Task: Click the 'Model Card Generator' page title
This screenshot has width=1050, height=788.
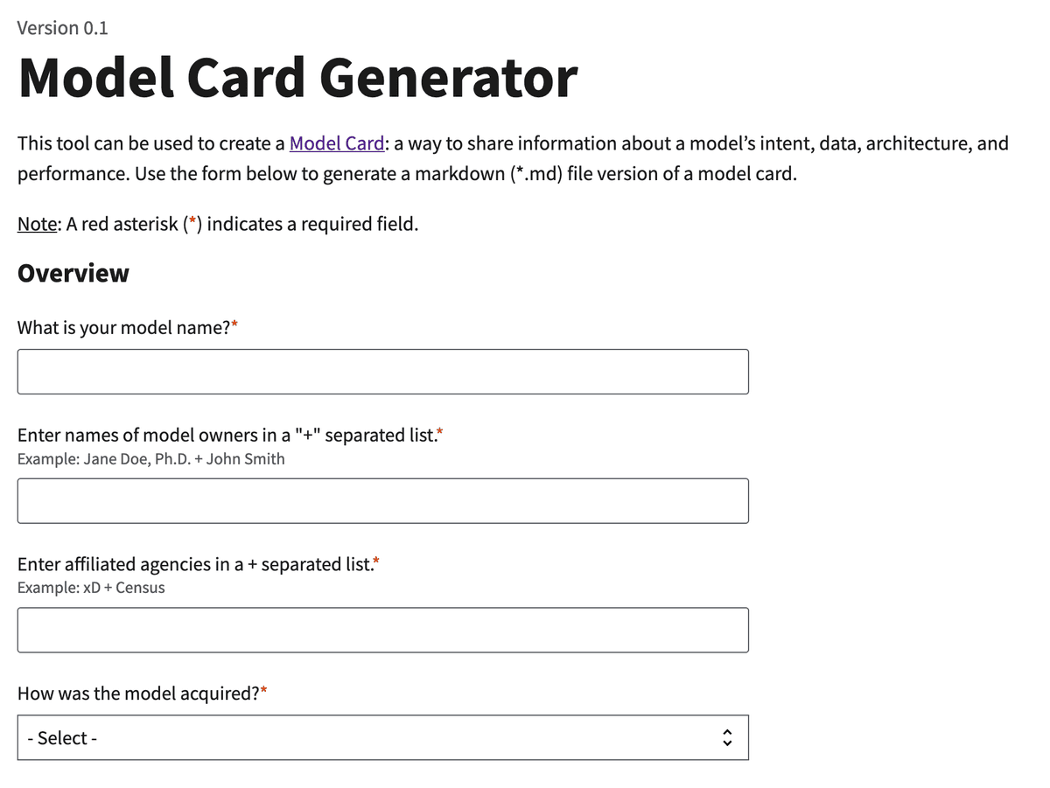Action: (297, 77)
